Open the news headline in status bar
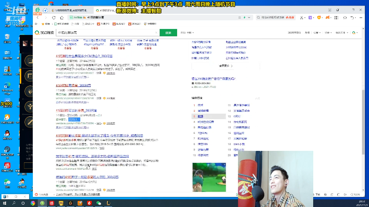The width and height of the screenshot is (369, 207). tap(77, 195)
